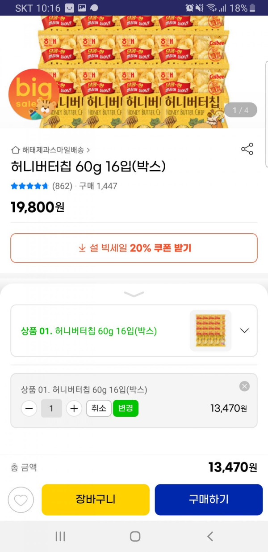Viewport: 268px width, 552px height.
Task: Tap the product option thumbnail image
Action: click(x=211, y=331)
